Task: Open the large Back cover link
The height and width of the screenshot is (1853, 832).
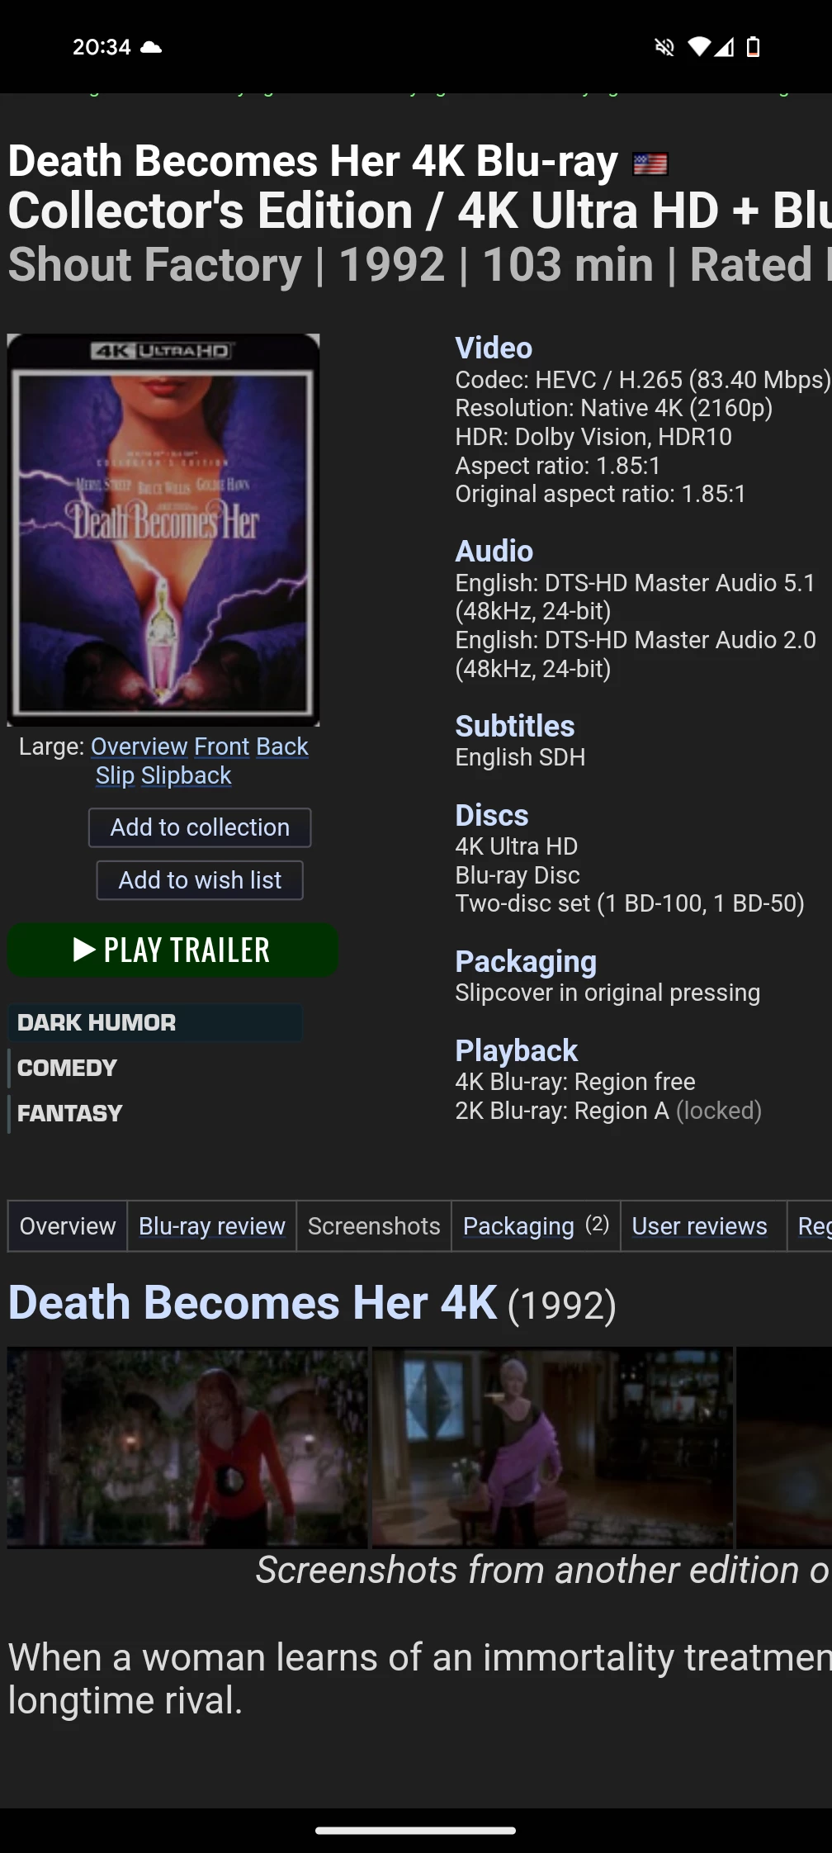Action: 282,746
